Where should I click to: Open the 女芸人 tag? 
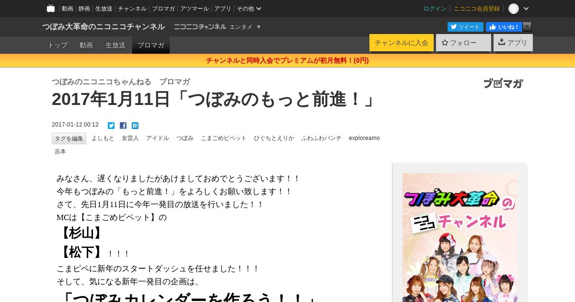click(x=130, y=138)
